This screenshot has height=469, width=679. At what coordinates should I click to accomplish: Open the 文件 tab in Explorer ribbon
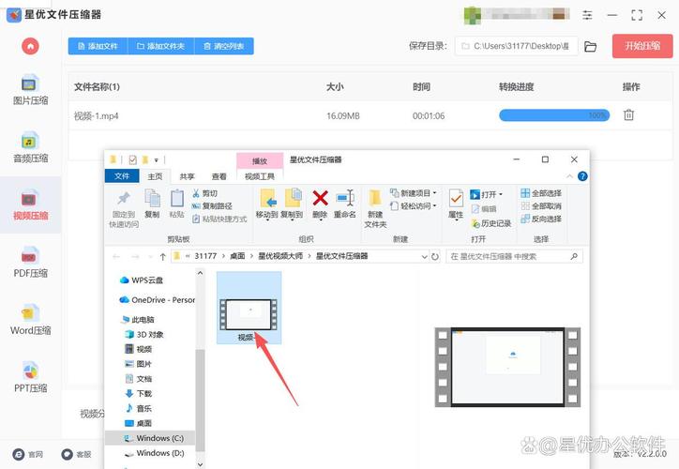122,175
